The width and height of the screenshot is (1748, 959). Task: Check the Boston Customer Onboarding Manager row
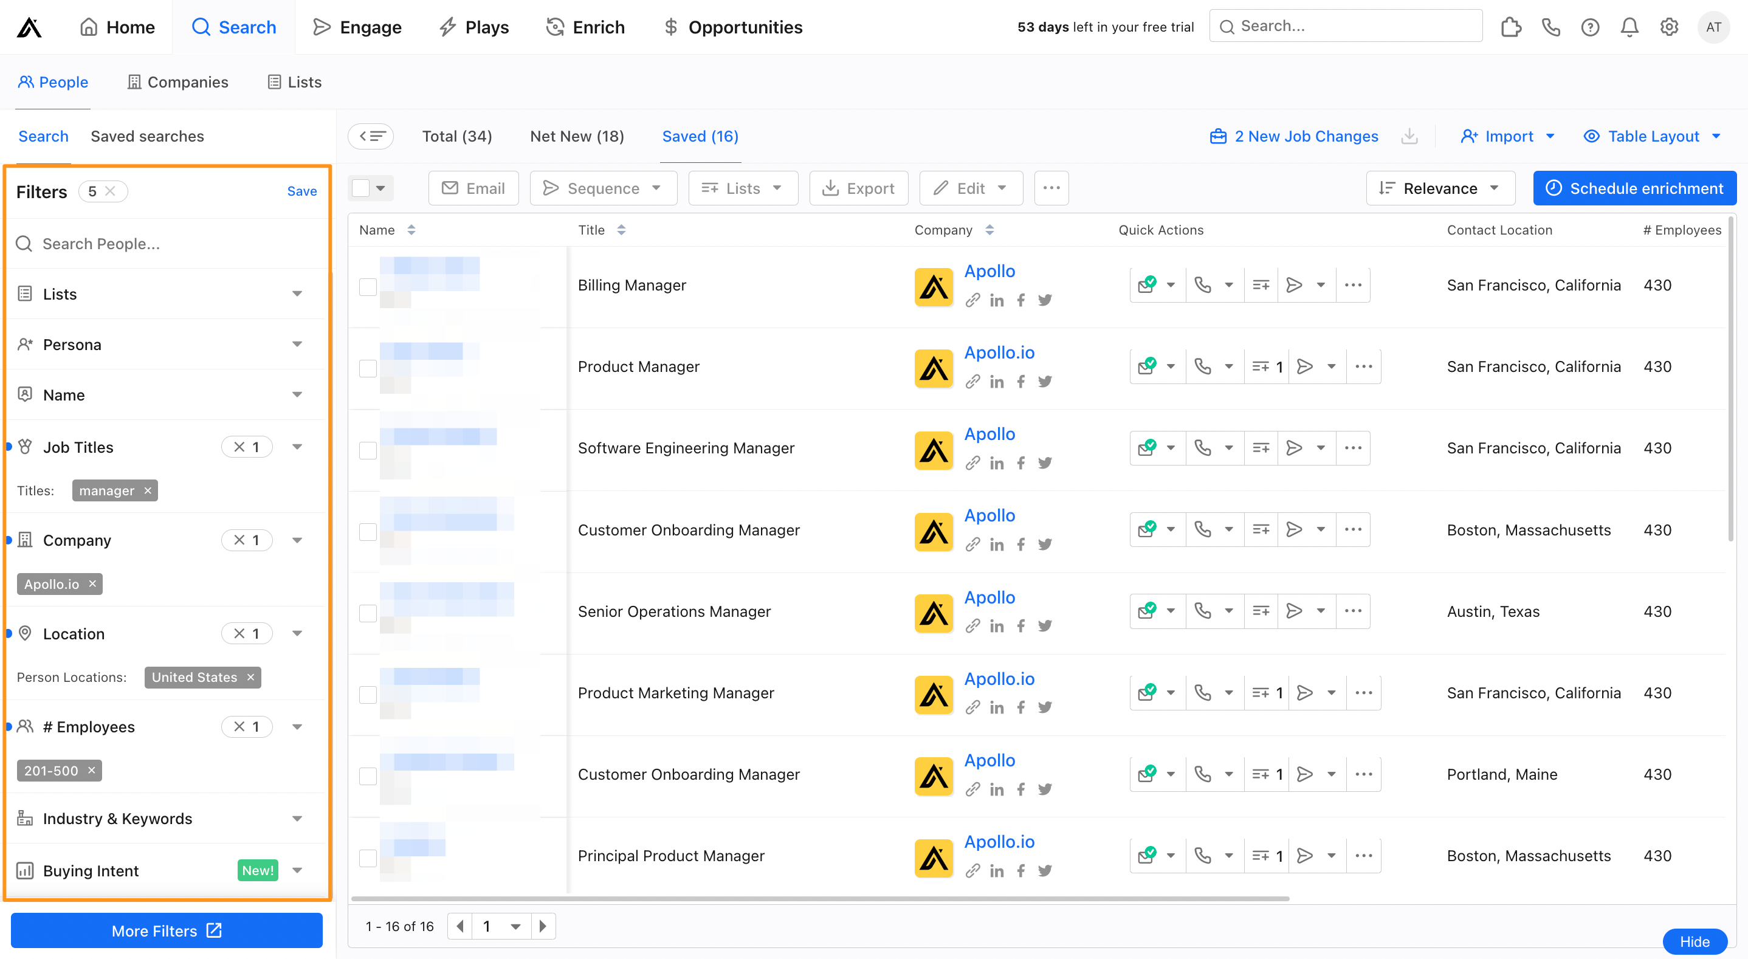click(x=368, y=531)
